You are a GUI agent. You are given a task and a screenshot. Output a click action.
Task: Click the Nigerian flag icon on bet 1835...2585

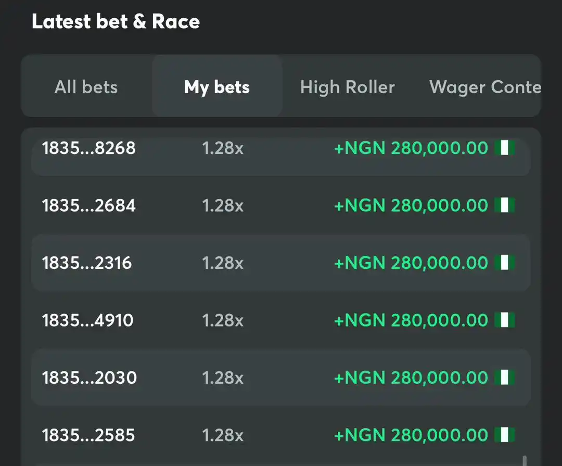point(505,435)
